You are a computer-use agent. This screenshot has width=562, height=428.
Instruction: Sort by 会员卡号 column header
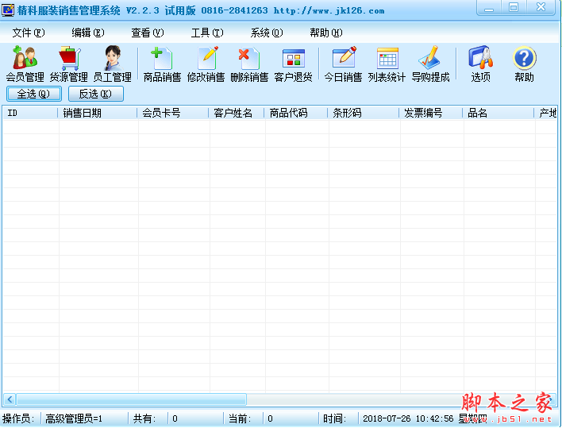[173, 114]
